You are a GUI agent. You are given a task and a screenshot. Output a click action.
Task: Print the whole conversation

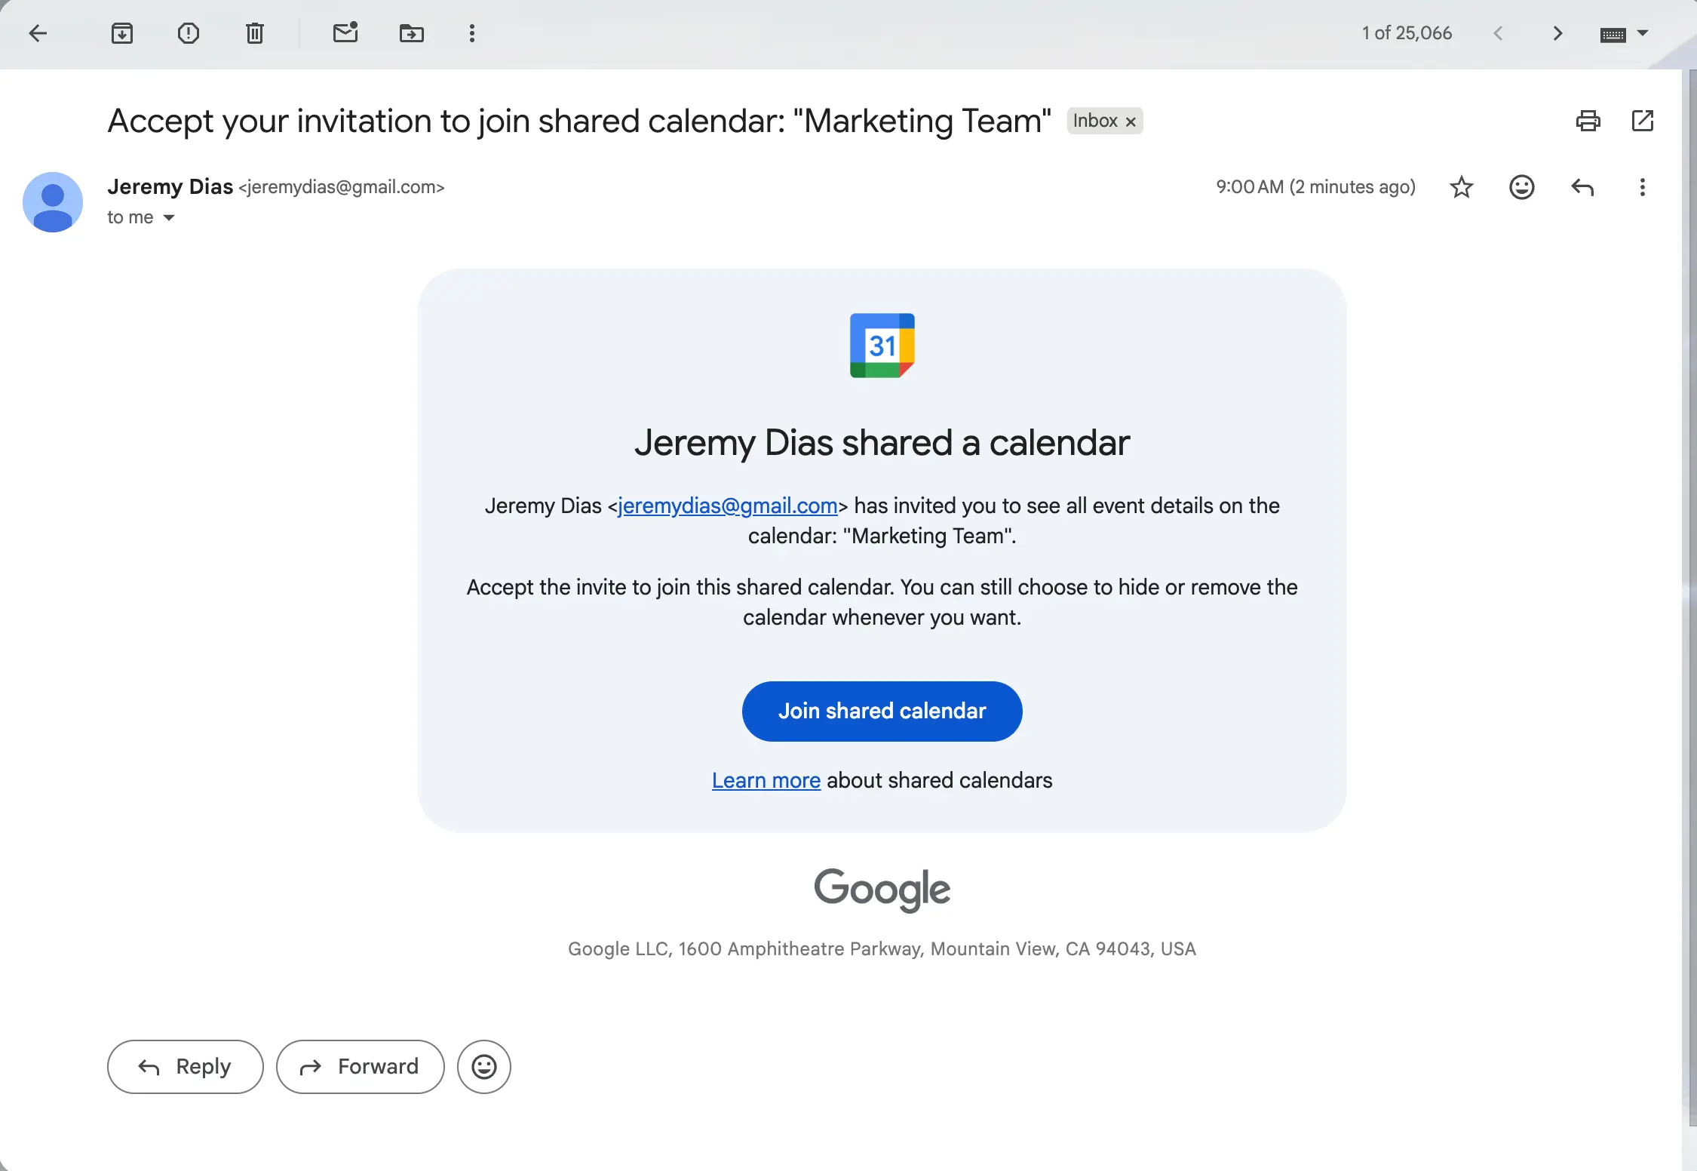click(x=1588, y=121)
